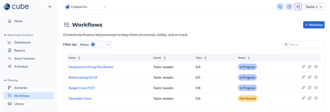Open the Taylor J. user menu

click(x=314, y=7)
